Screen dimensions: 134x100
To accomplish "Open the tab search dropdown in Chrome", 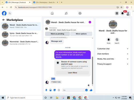I will (2, 2).
